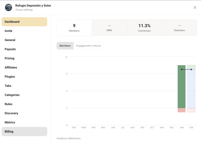
Task: Click the 9 Members stat card
Action: [74, 28]
